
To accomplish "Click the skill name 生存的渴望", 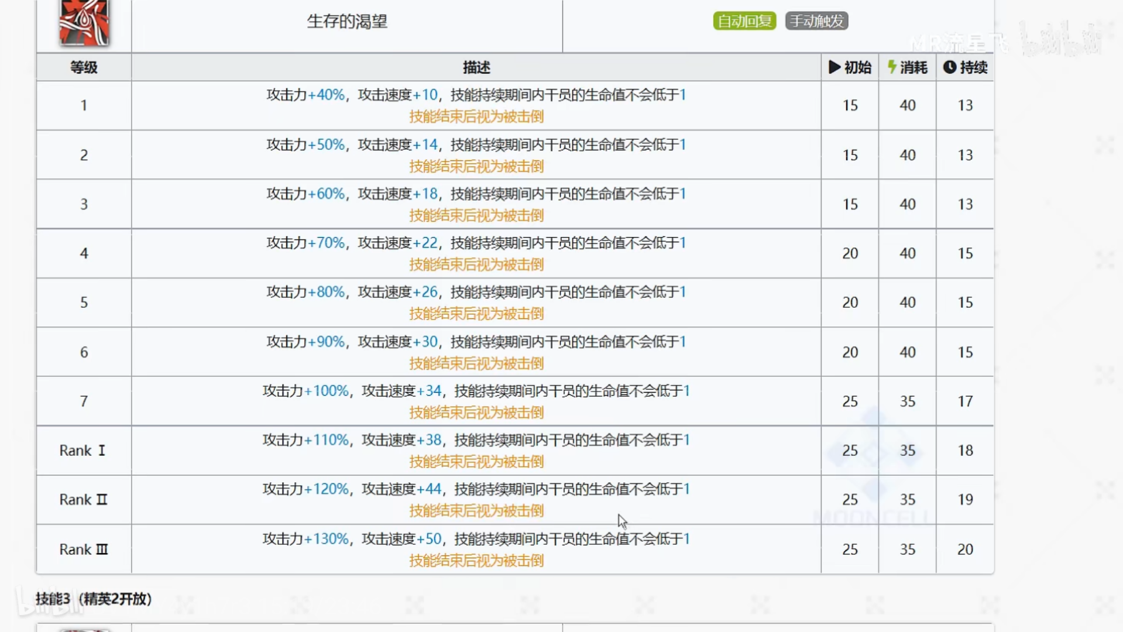I will (347, 22).
